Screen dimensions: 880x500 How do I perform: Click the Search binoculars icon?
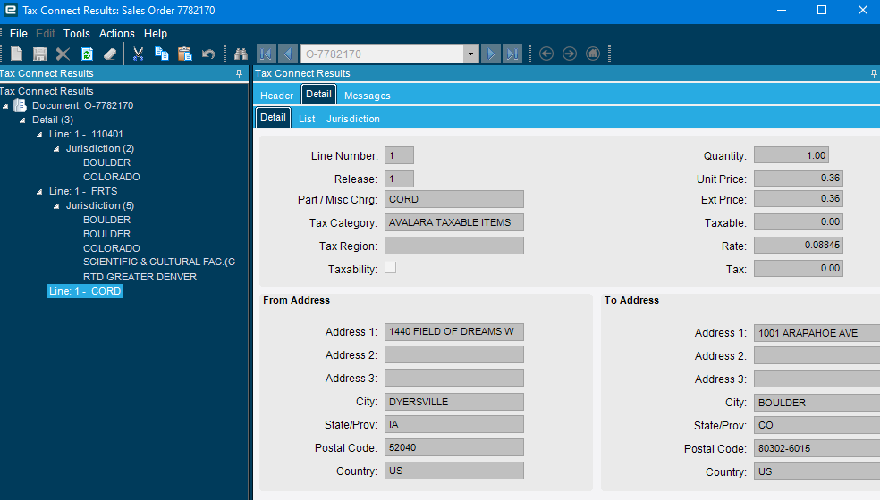[241, 54]
